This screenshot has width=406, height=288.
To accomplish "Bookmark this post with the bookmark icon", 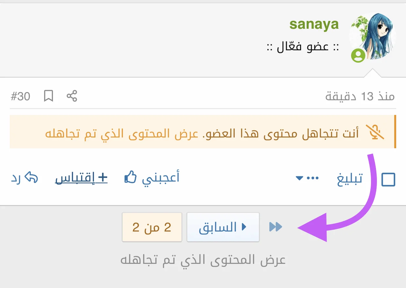I will (x=48, y=96).
